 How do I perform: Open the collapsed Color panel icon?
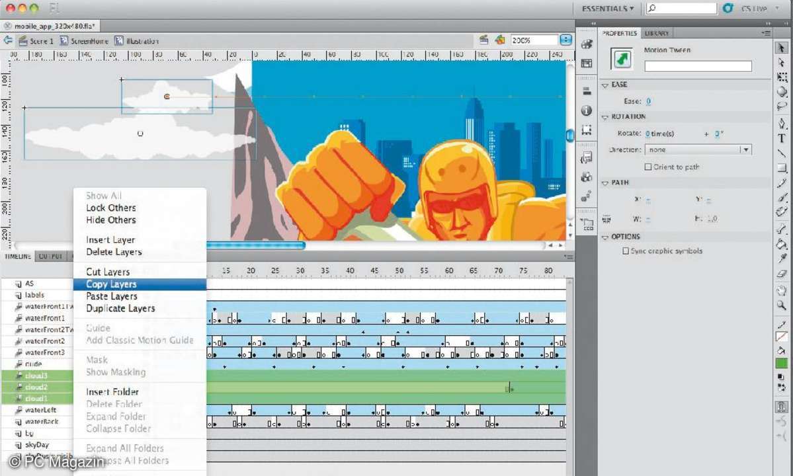tap(587, 44)
